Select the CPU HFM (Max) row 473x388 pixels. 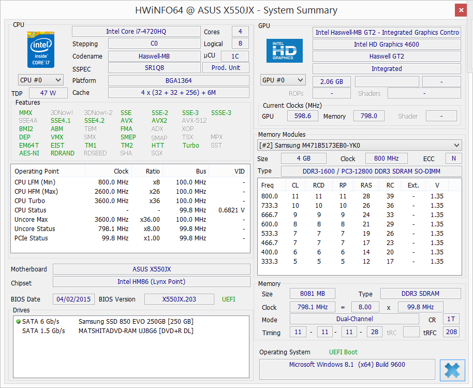pyautogui.click(x=130, y=192)
